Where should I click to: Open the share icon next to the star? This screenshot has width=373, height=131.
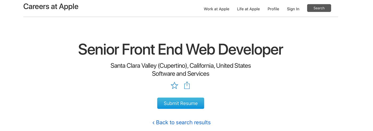[x=187, y=85]
